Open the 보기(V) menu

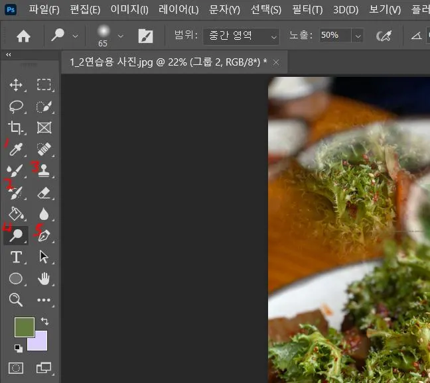click(385, 10)
